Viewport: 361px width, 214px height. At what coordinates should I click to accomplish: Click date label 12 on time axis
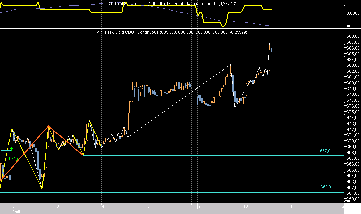tap(342, 206)
